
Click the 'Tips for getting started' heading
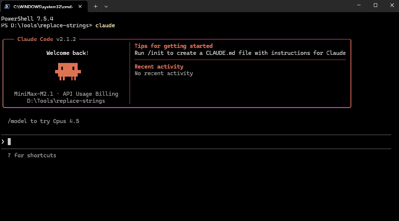[173, 46]
